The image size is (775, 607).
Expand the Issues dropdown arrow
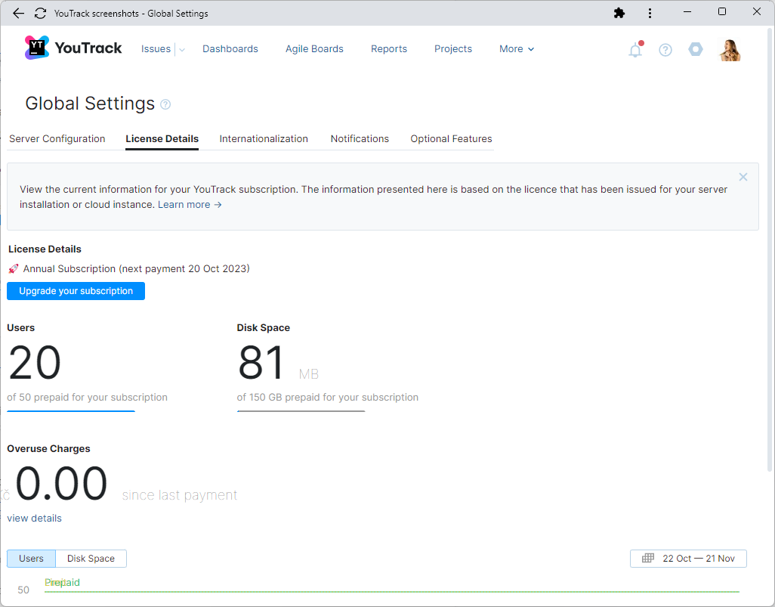[x=182, y=50]
